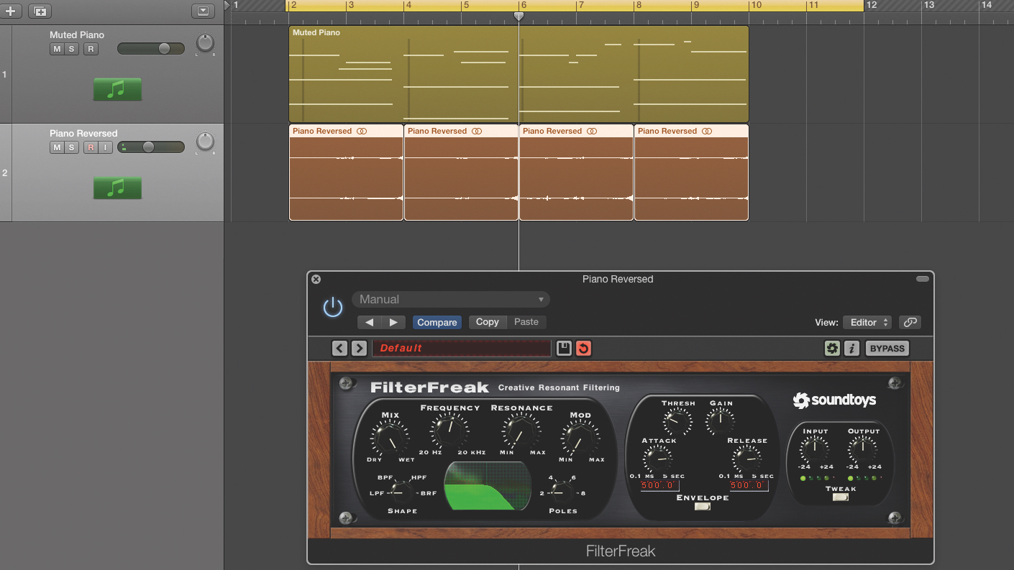Click the Mod knob
1014x570 pixels.
pyautogui.click(x=580, y=438)
